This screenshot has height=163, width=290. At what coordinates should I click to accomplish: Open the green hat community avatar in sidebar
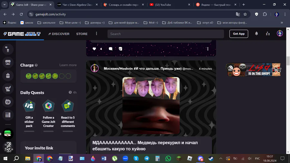tap(8, 134)
